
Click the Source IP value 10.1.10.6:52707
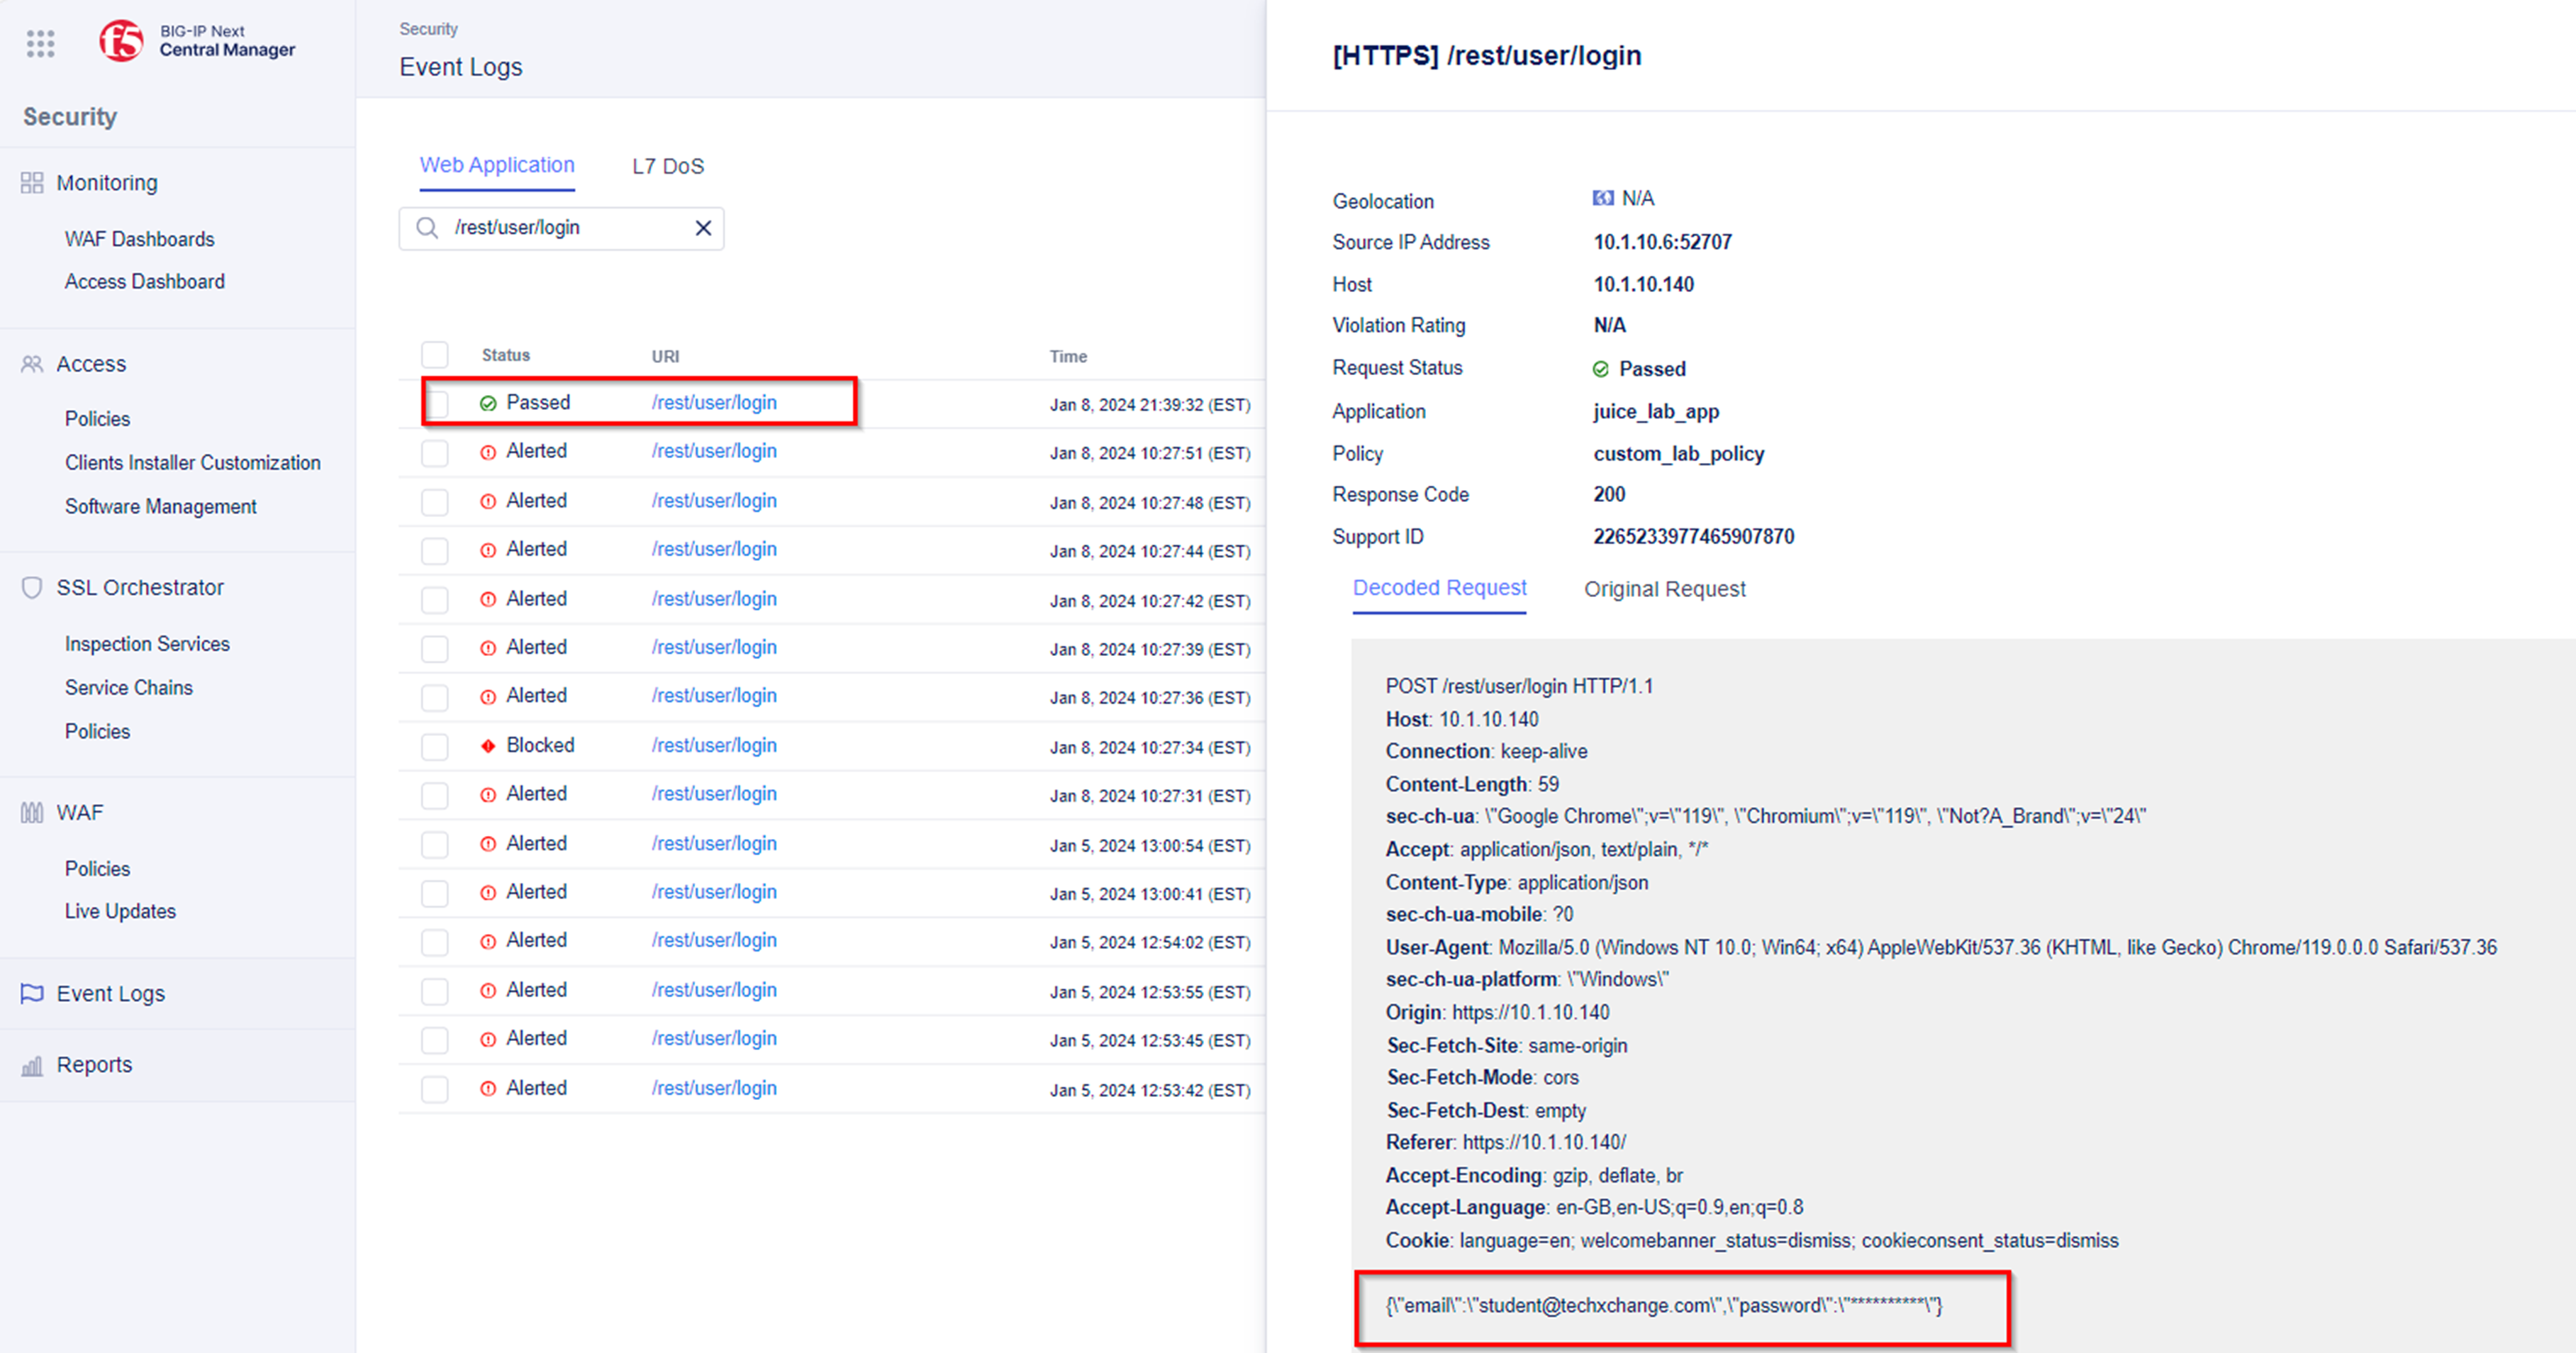point(1663,242)
